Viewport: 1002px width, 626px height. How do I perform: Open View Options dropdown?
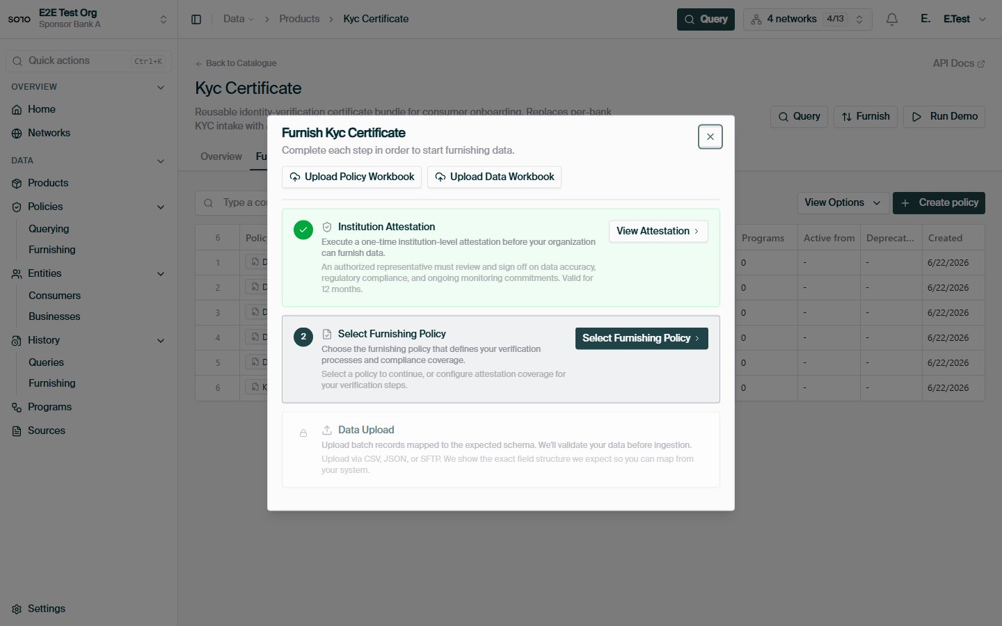click(x=843, y=202)
